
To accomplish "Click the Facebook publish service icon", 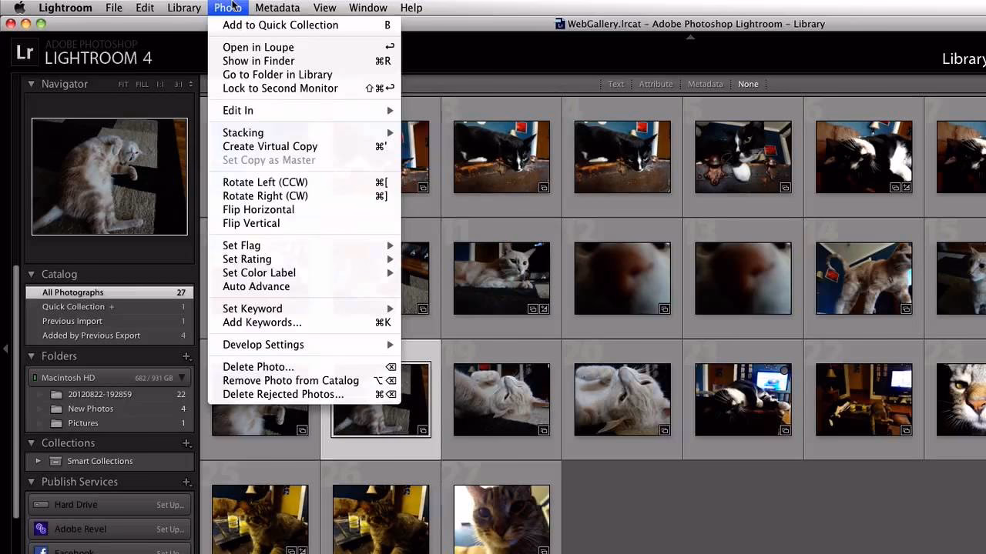I will (x=41, y=550).
